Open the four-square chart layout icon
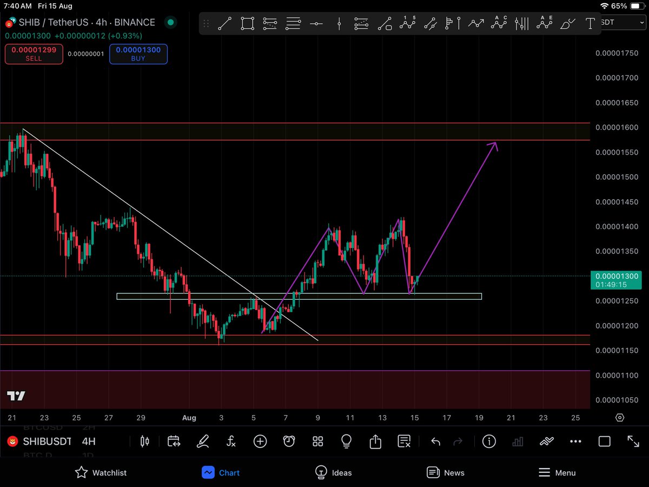 coord(318,442)
